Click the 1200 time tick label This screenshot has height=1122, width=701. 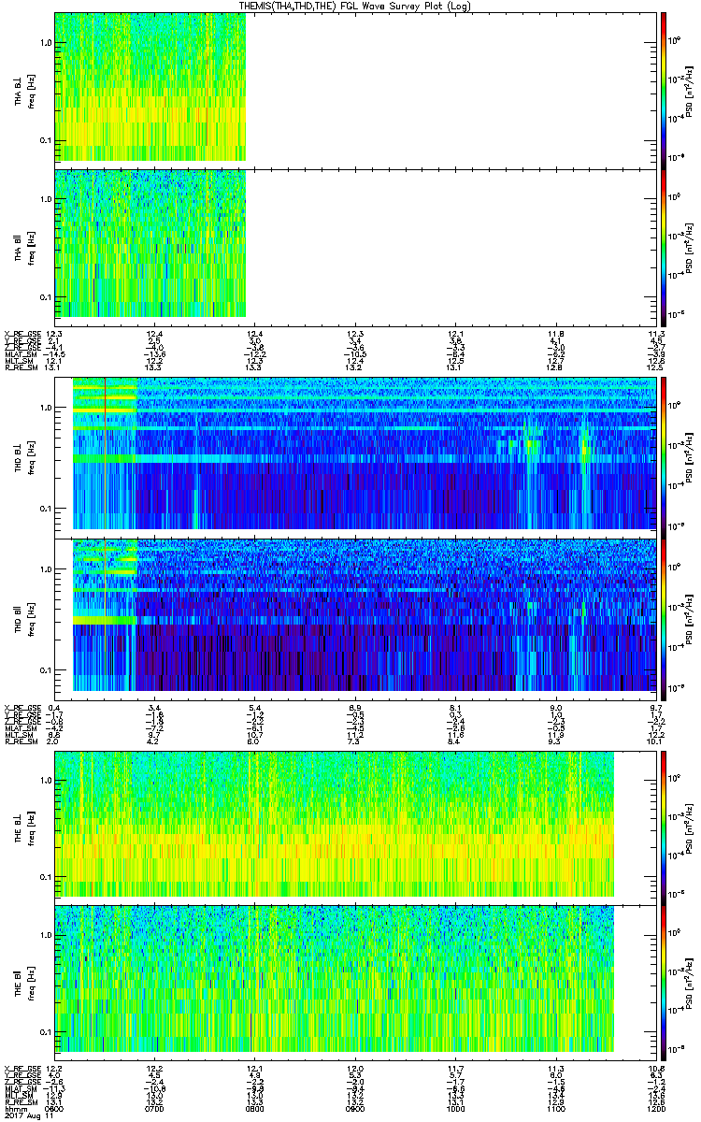[x=656, y=1108]
